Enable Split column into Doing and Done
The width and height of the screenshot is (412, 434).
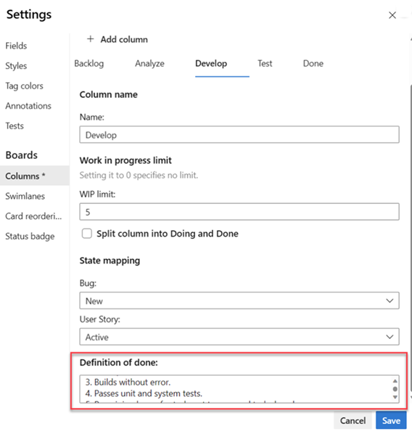pyautogui.click(x=87, y=234)
